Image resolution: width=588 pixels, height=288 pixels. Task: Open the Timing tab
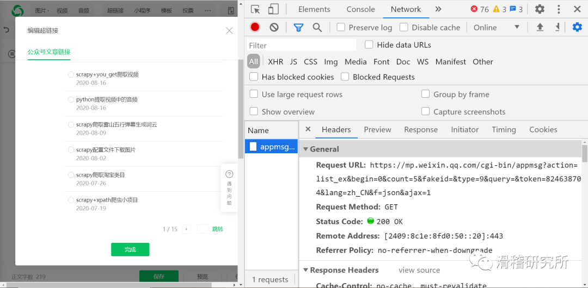(504, 129)
